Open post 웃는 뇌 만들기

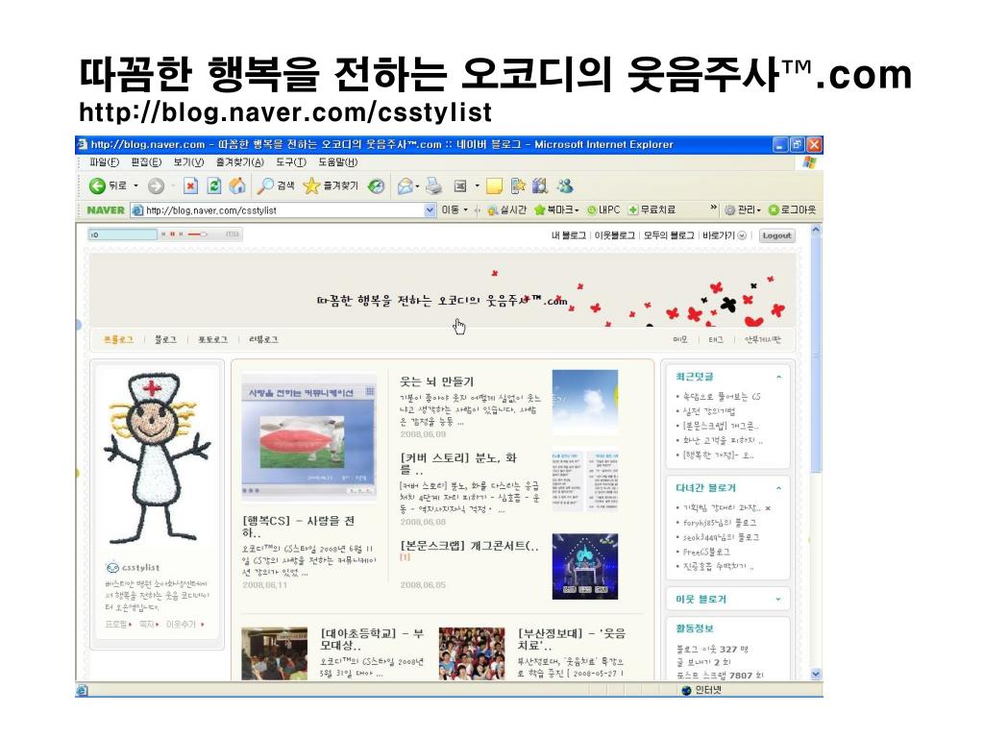coord(437,381)
